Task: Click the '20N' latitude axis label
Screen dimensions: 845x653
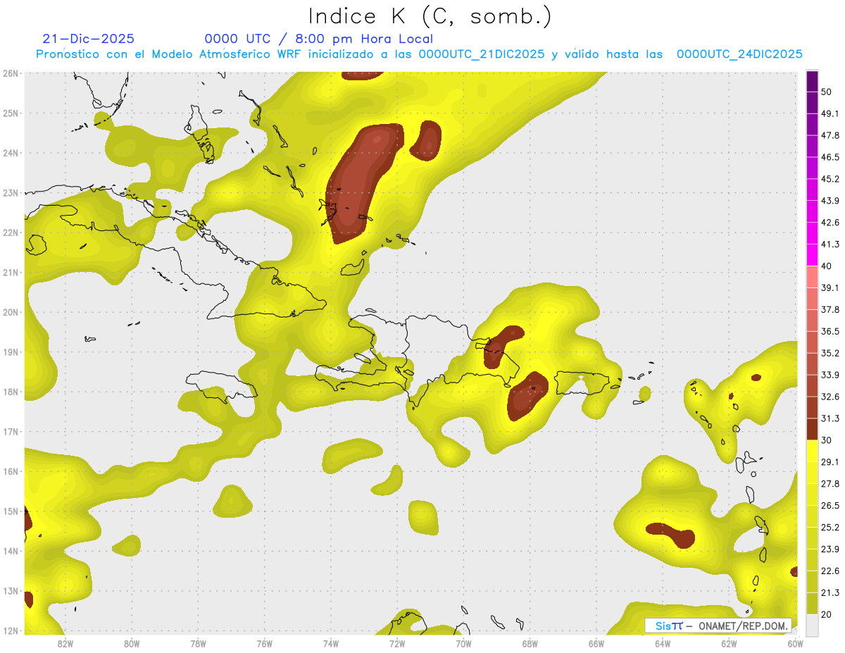Action: (11, 312)
